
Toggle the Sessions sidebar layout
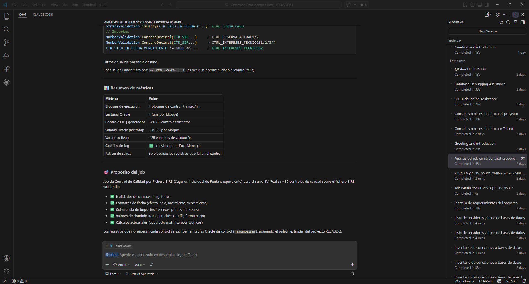click(523, 22)
